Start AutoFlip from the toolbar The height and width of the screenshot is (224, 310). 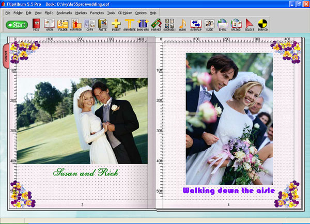click(x=196, y=25)
